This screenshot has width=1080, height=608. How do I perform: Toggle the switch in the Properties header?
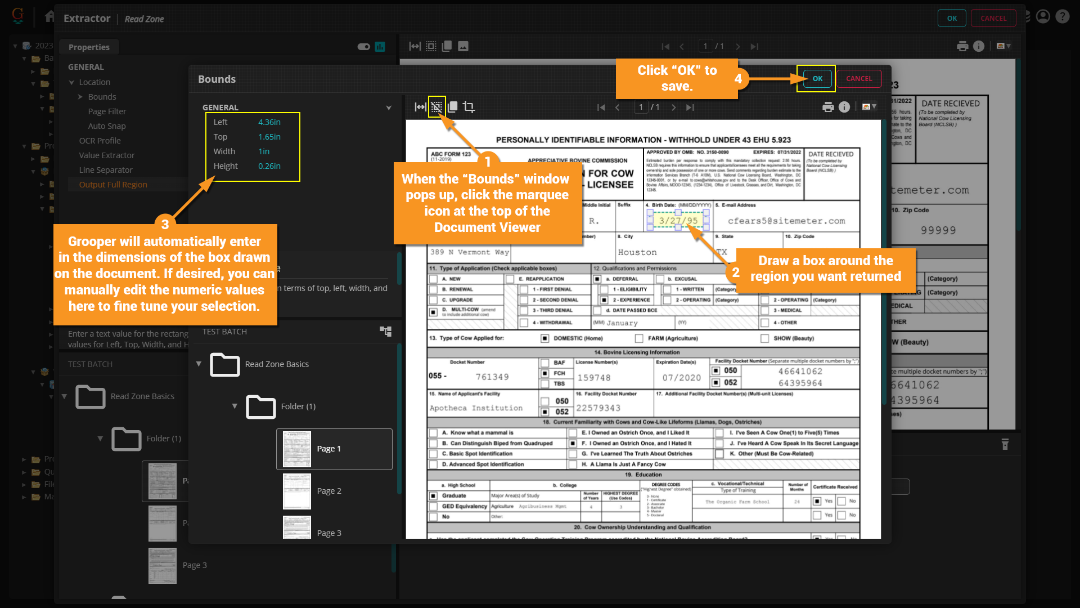pyautogui.click(x=363, y=47)
